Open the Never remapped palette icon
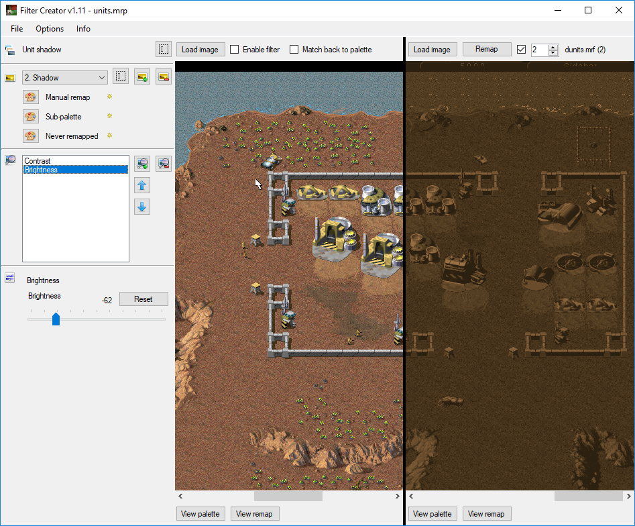This screenshot has width=635, height=526. (x=31, y=136)
